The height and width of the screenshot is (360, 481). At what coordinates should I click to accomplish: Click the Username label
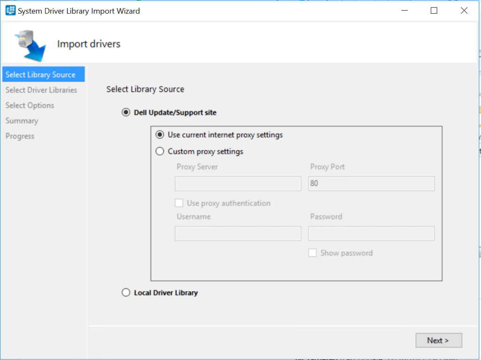pos(194,217)
